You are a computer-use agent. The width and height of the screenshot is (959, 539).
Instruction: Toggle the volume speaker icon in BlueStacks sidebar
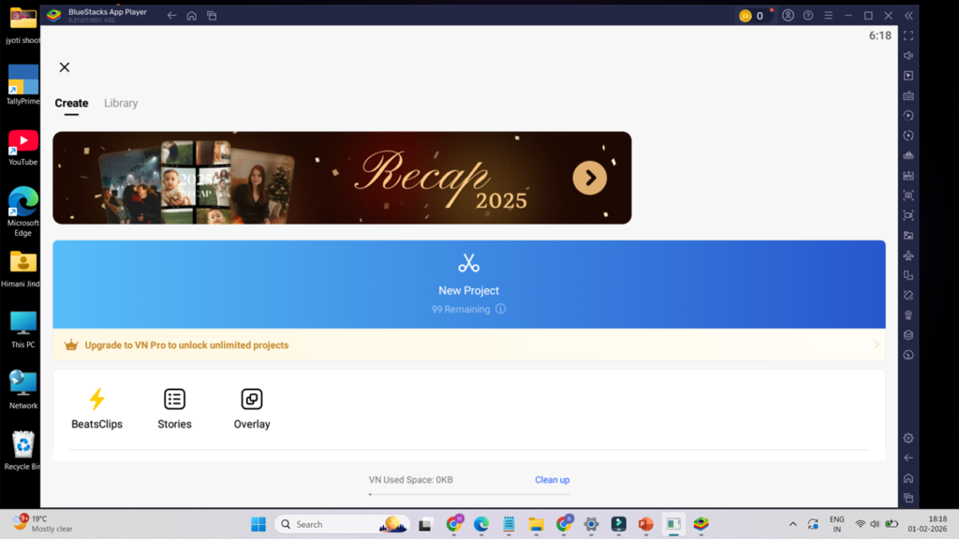[907, 56]
